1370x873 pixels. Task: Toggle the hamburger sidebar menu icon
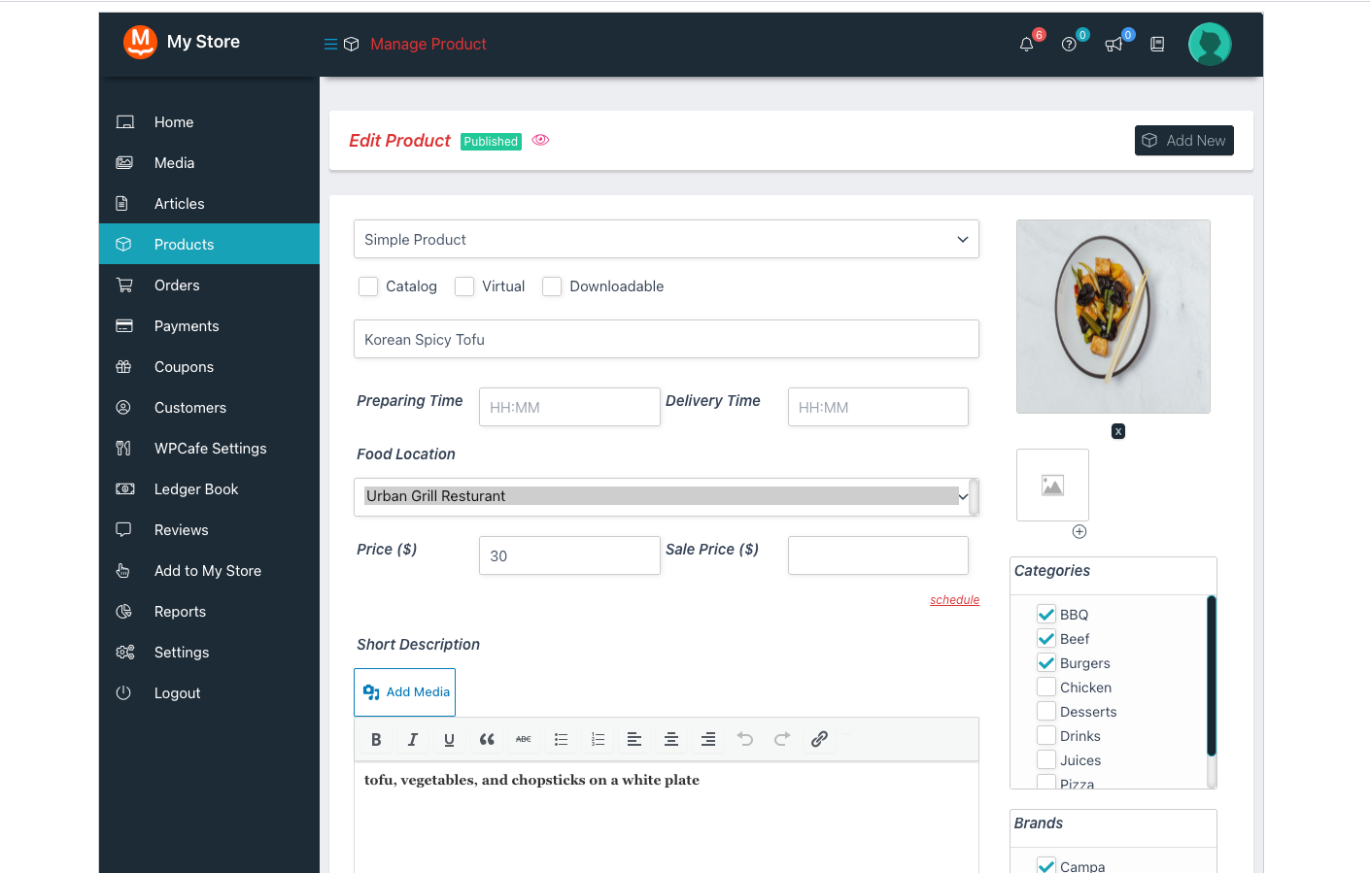pyautogui.click(x=330, y=44)
